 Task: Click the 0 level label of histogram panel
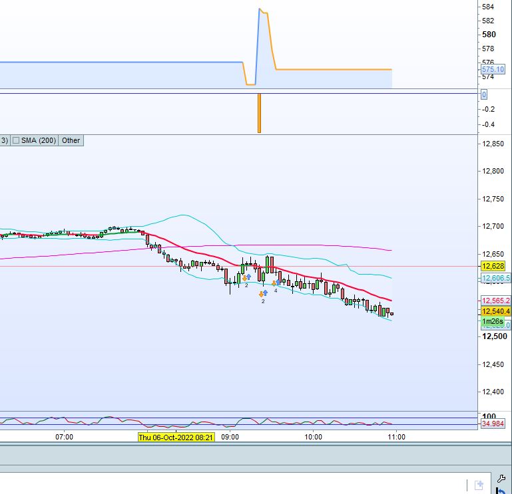[484, 94]
